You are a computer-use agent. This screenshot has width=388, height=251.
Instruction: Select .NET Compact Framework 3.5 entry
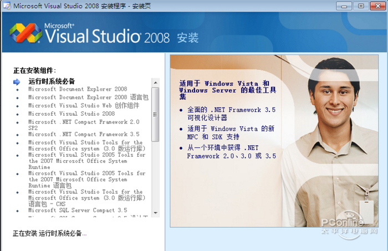tap(84, 134)
